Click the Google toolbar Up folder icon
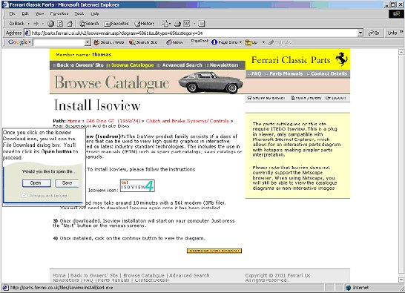Viewport: 405px width, 293px height. (251, 42)
